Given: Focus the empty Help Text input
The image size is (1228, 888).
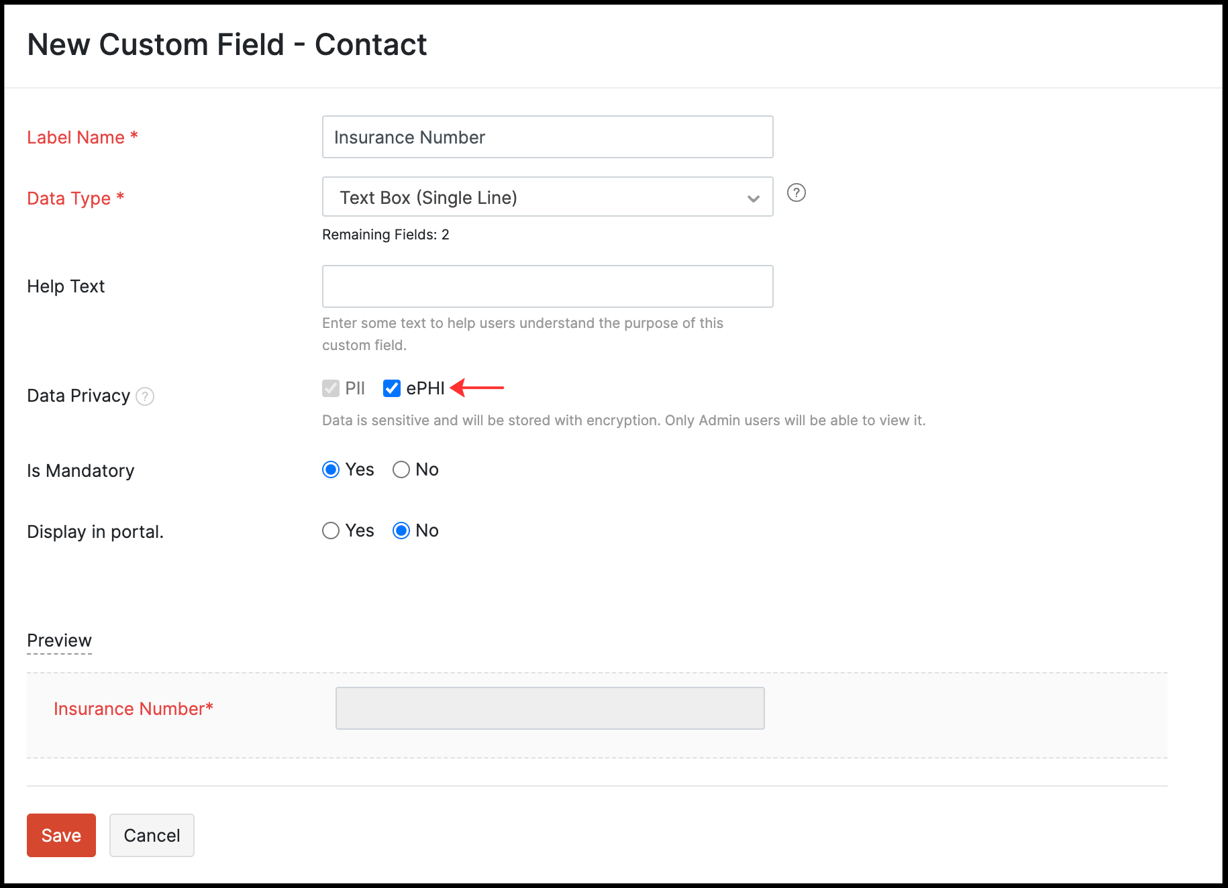Looking at the screenshot, I should coord(547,286).
